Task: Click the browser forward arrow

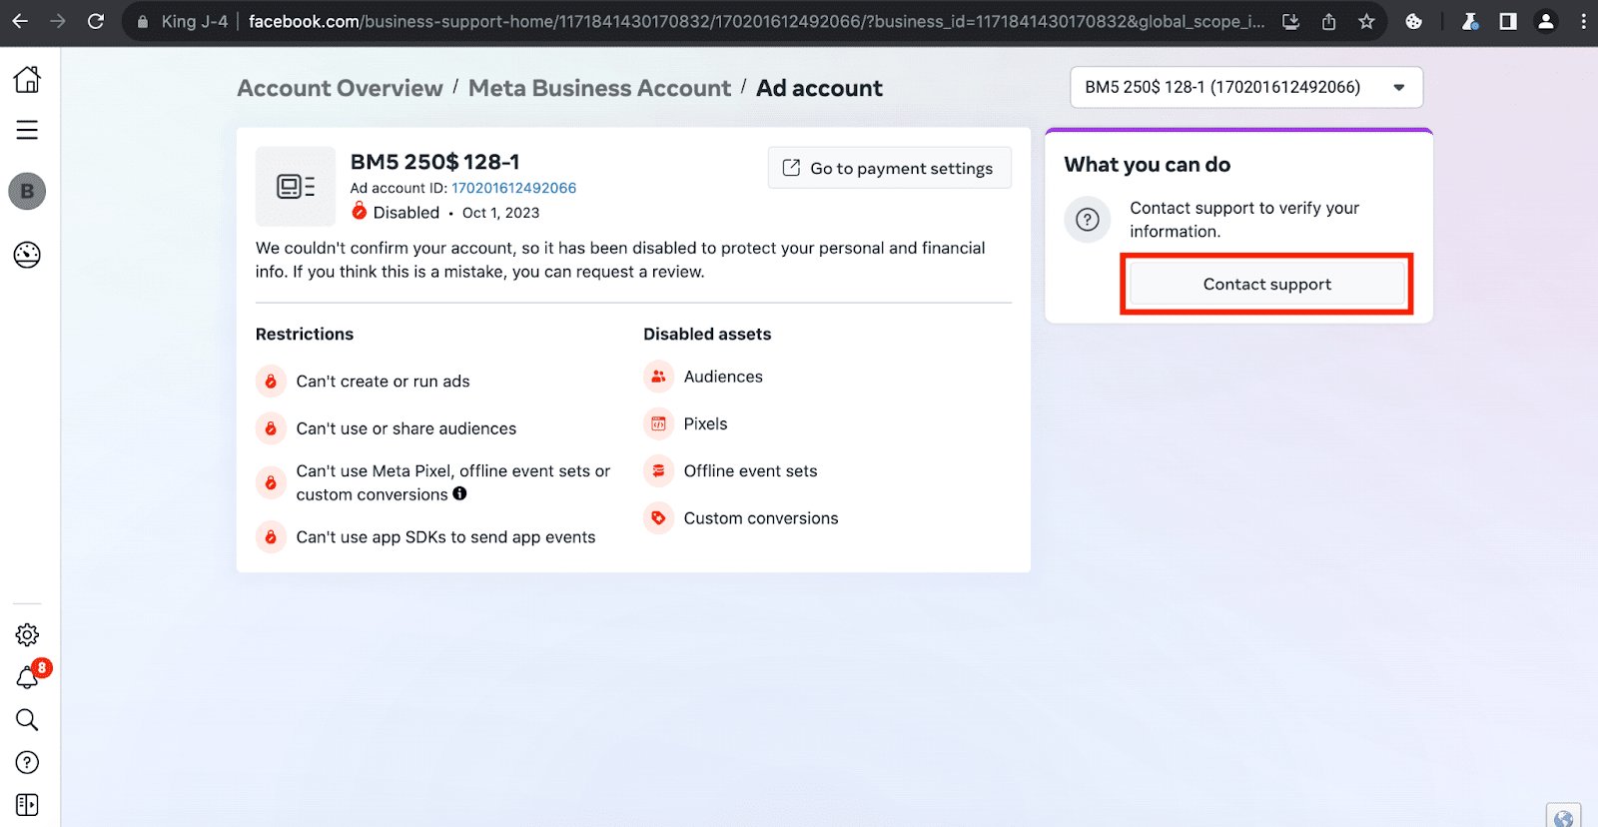Action: [x=58, y=21]
